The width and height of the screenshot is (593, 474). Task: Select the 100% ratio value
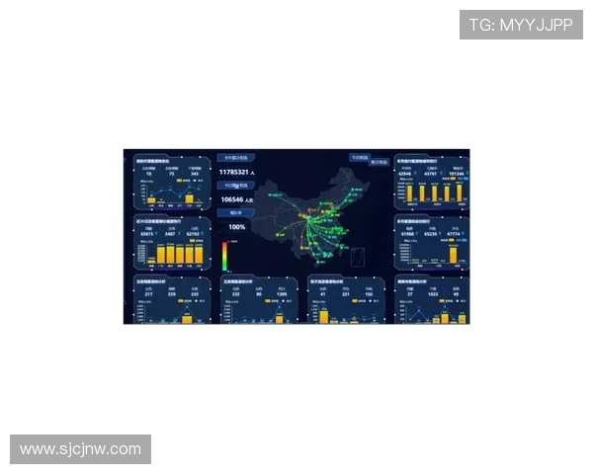click(x=237, y=227)
